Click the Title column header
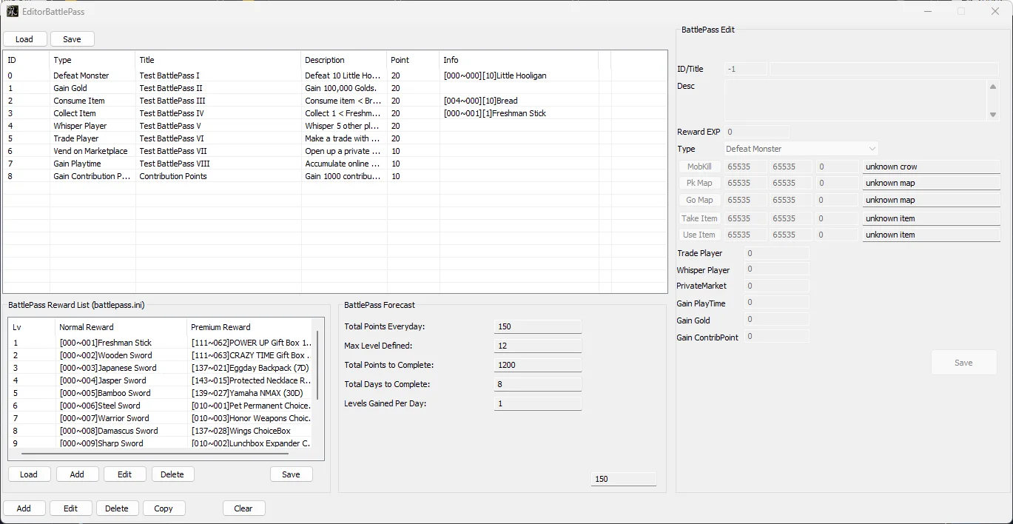Viewport: 1013px width, 524px height. pyautogui.click(x=218, y=60)
